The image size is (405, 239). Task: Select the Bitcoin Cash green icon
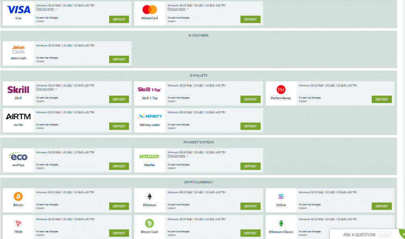tap(150, 223)
